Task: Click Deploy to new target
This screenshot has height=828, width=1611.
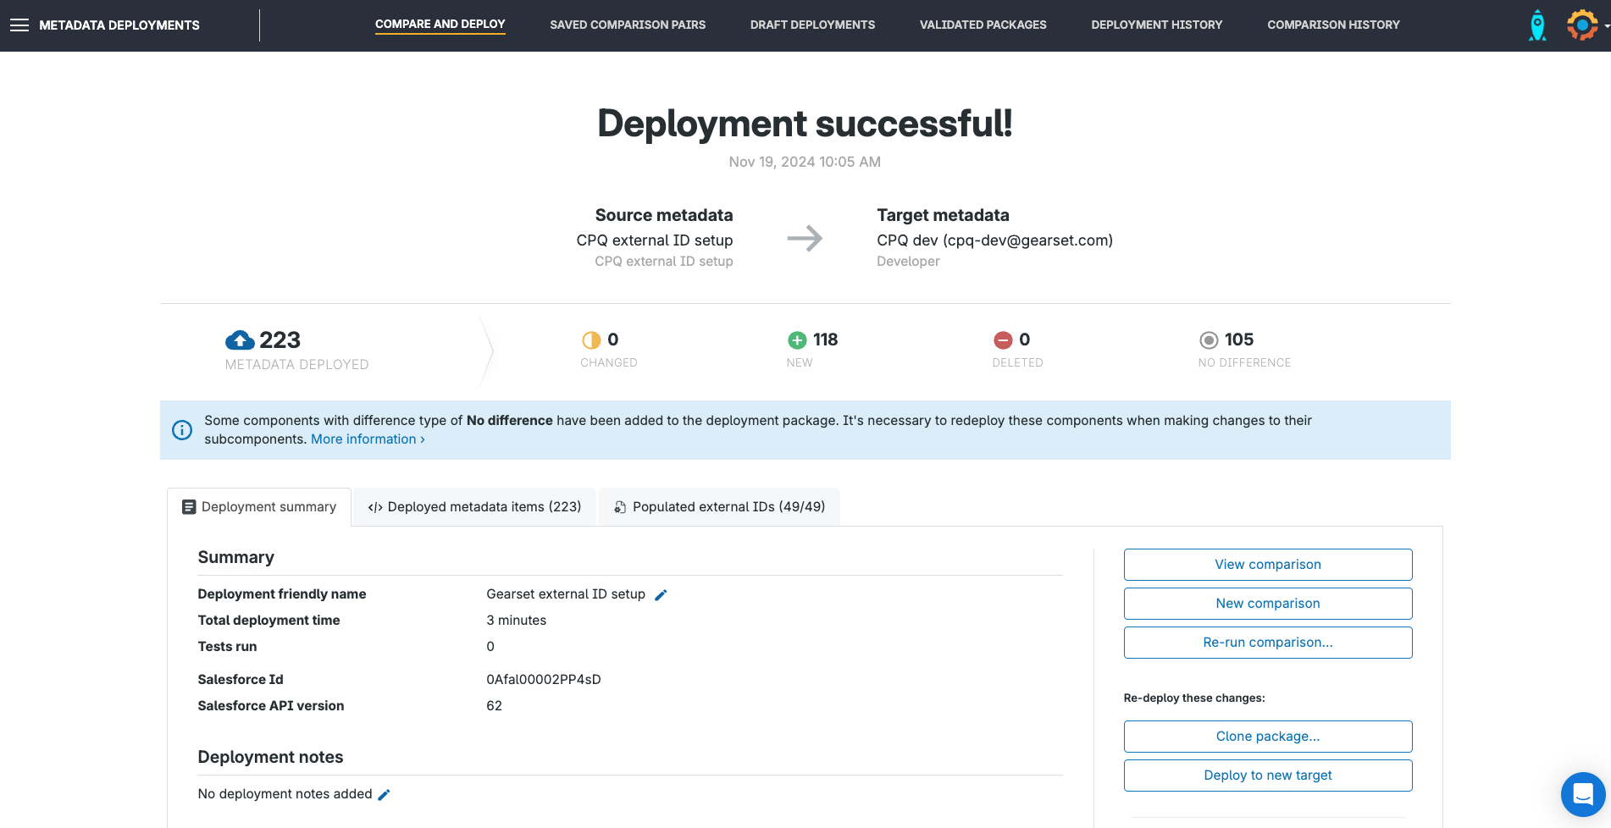Action: point(1267,776)
